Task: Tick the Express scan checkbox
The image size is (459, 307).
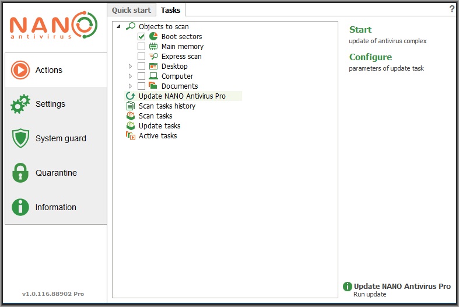Action: (x=141, y=57)
